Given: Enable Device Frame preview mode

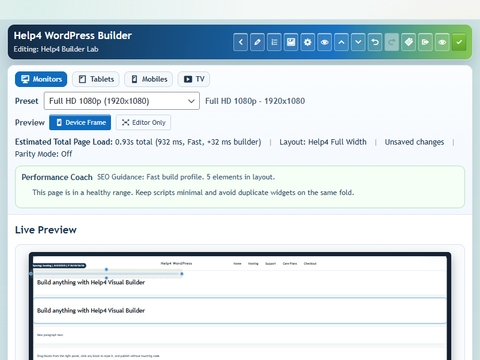Looking at the screenshot, I should click(80, 122).
